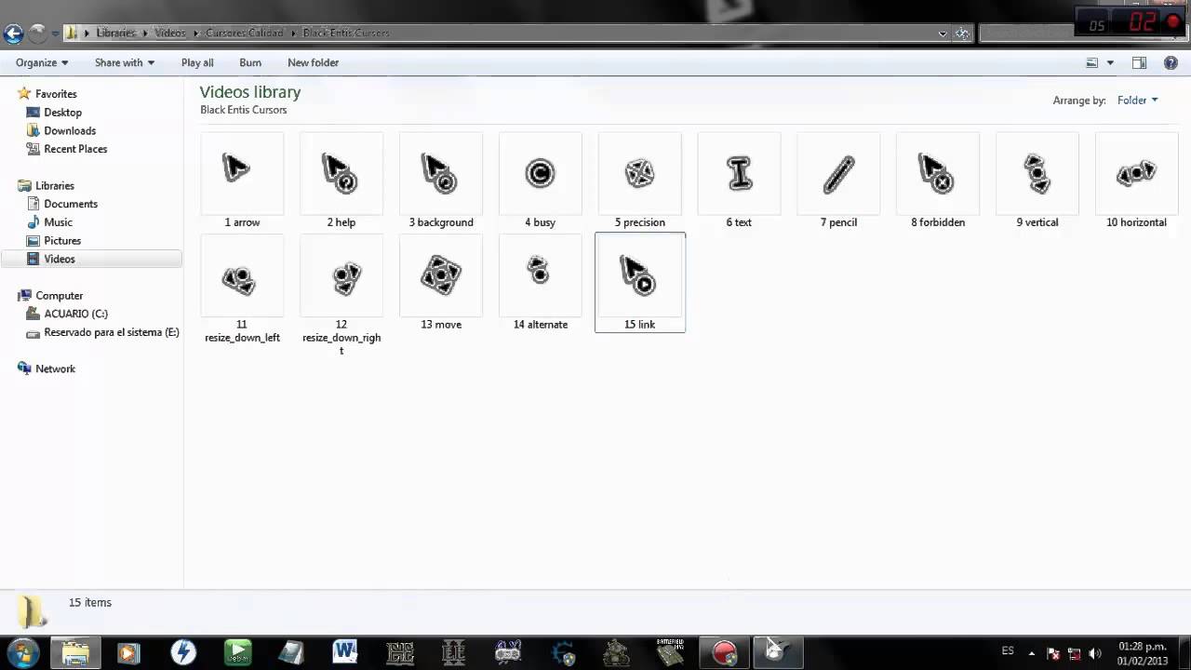Open Downloads in Favorites
Image resolution: width=1191 pixels, height=670 pixels.
(x=70, y=130)
